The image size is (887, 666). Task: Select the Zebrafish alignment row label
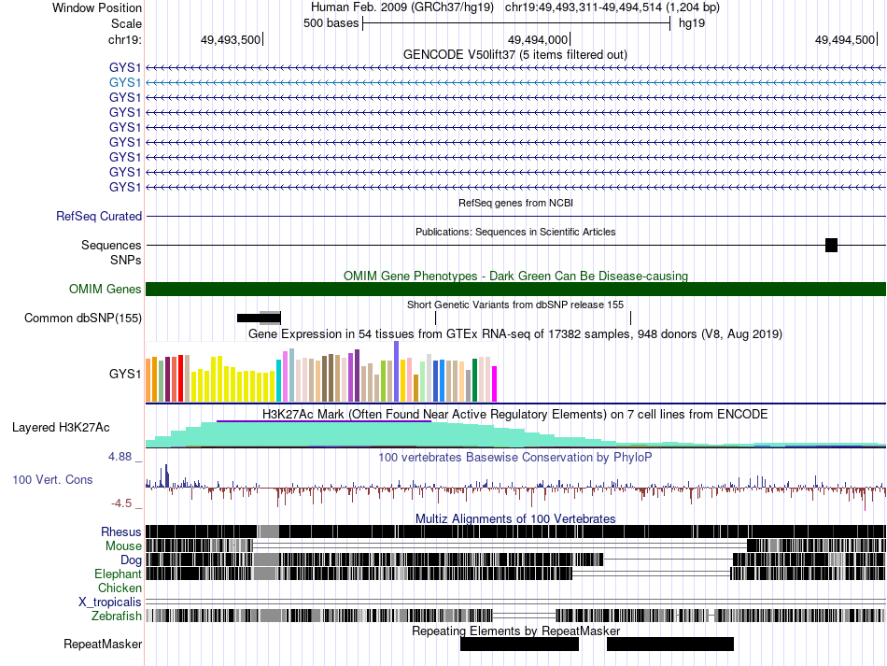pos(117,616)
